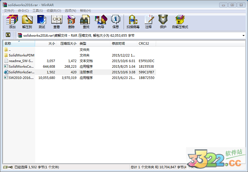Click the SolidWorksSer... registry file icon

[x=6, y=72]
